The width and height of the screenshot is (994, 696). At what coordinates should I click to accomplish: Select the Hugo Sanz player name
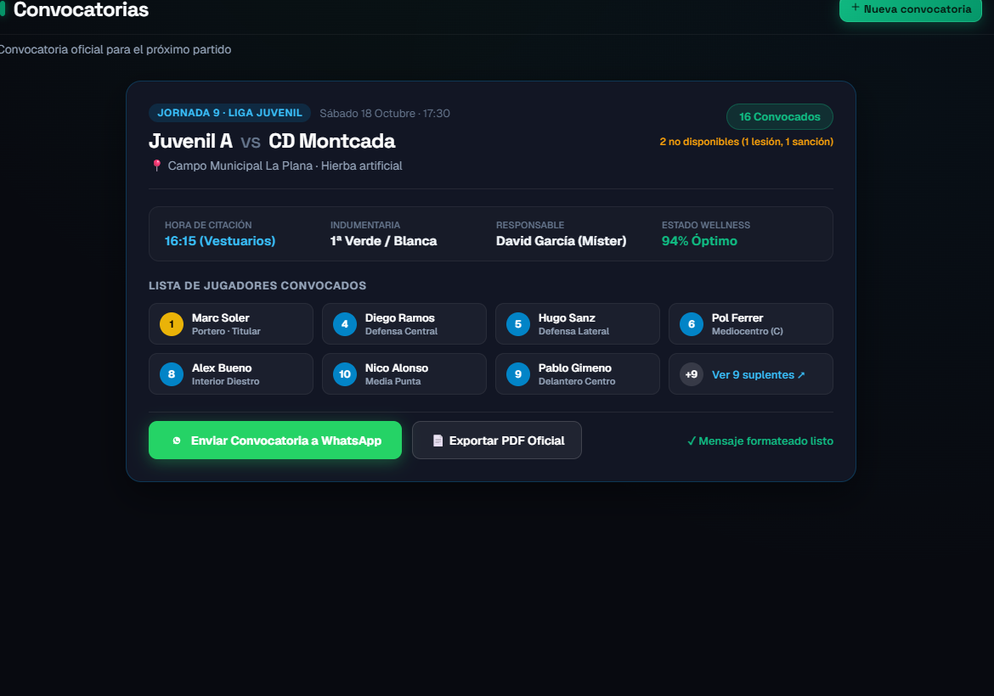click(567, 318)
